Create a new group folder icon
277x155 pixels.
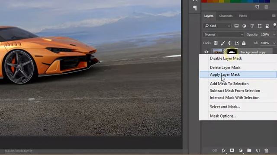point(249,150)
